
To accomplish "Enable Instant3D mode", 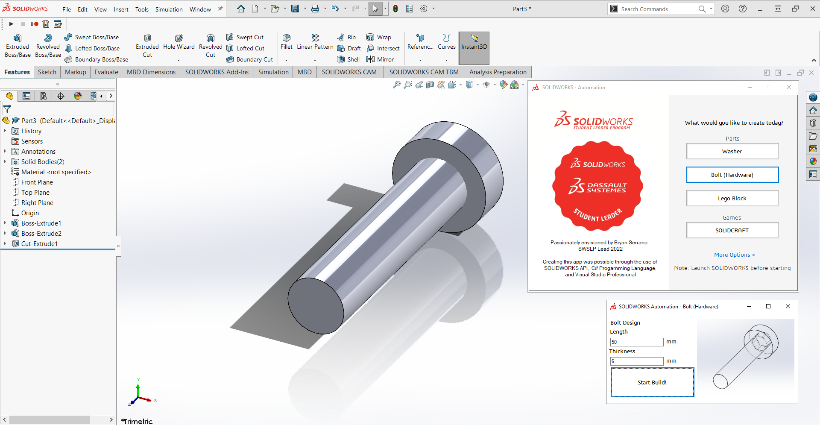I will [x=474, y=47].
